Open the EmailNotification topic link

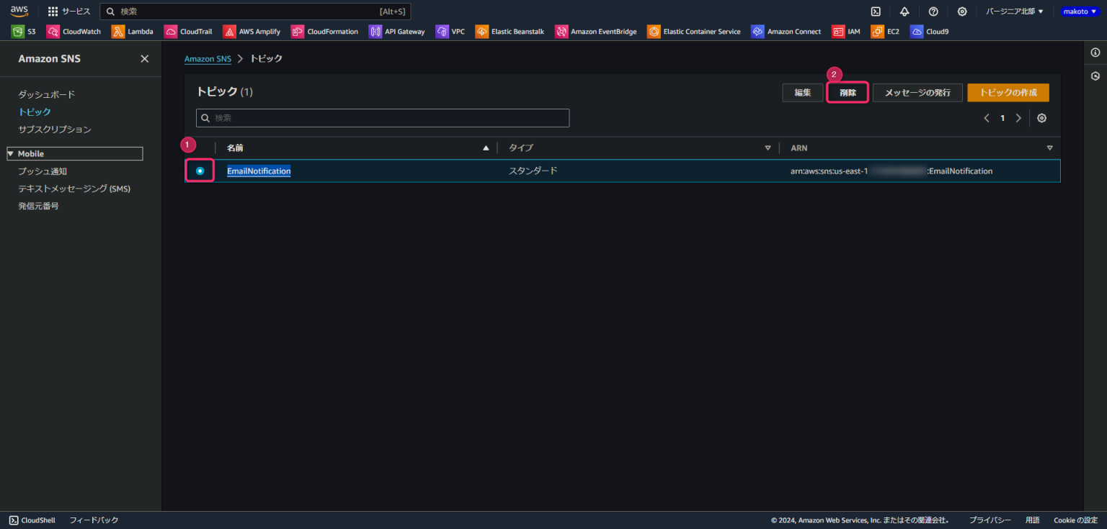[x=259, y=171]
